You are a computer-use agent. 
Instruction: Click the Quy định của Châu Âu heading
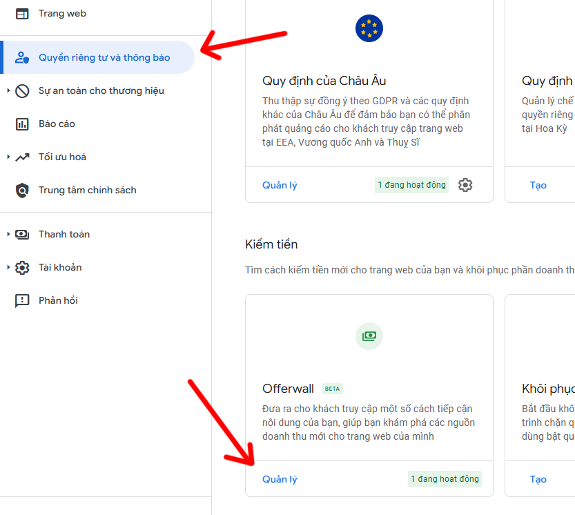click(324, 81)
